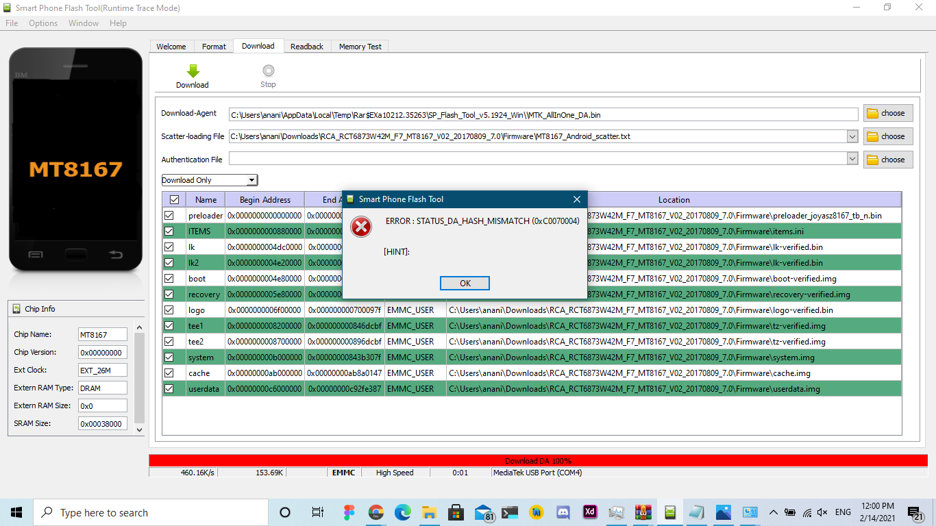Viewport: 936px width, 526px height.
Task: Open Google Chrome from the taskbar
Action: click(x=375, y=512)
